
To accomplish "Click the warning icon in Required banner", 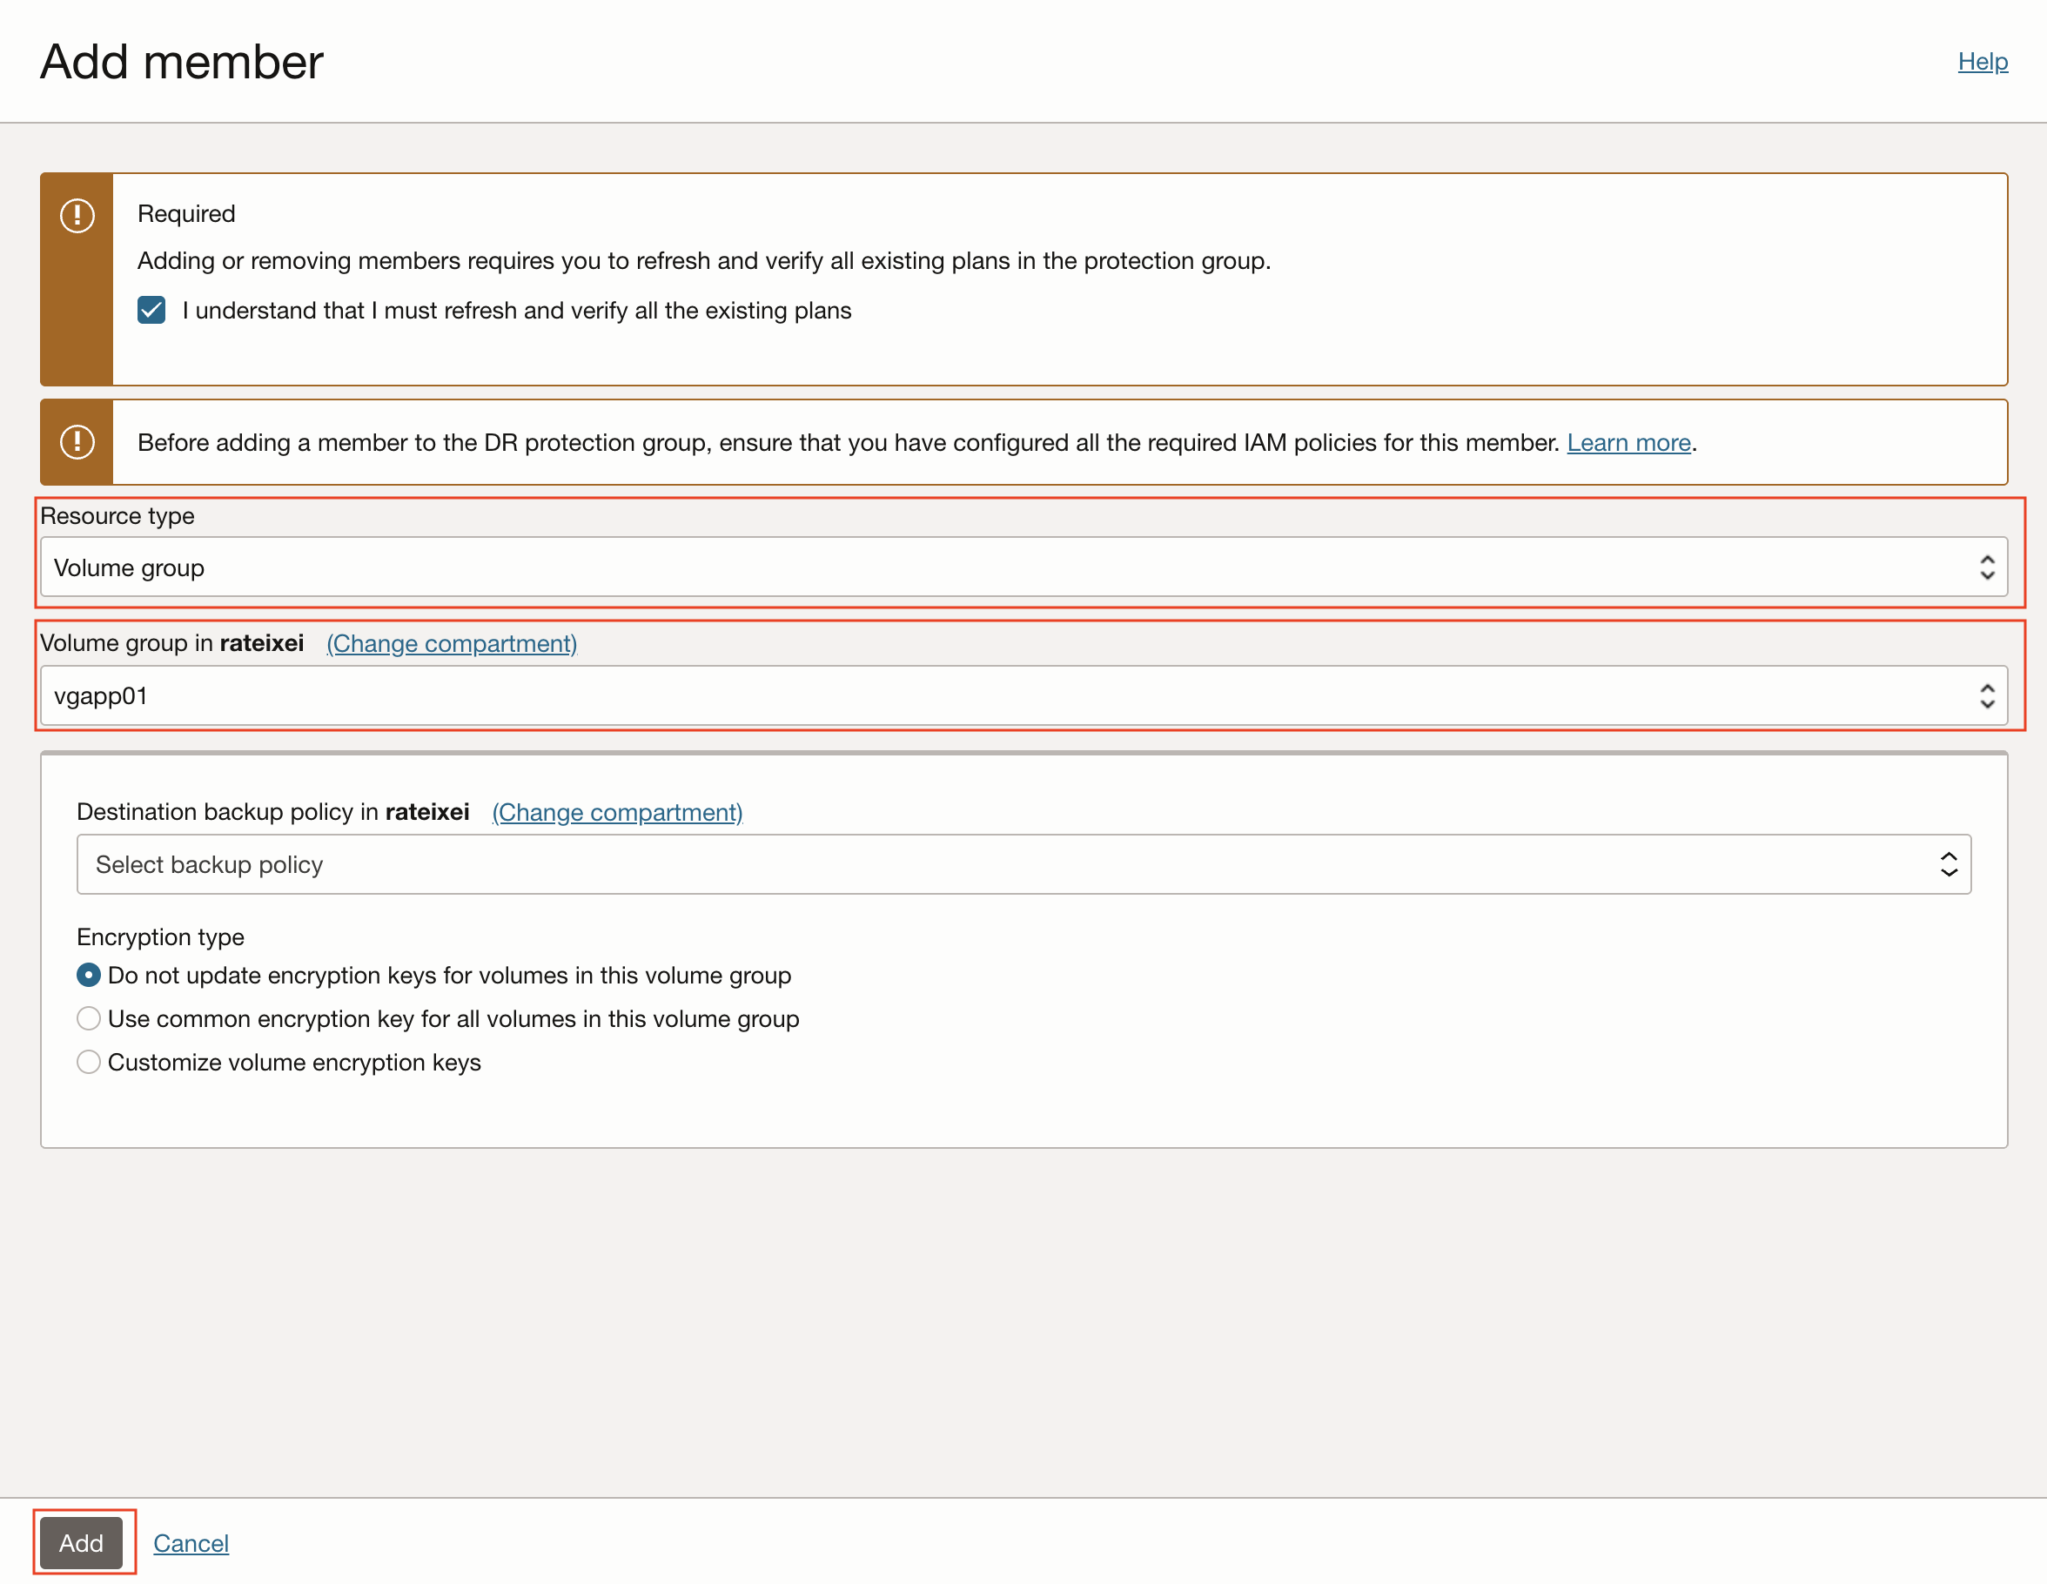I will (77, 216).
